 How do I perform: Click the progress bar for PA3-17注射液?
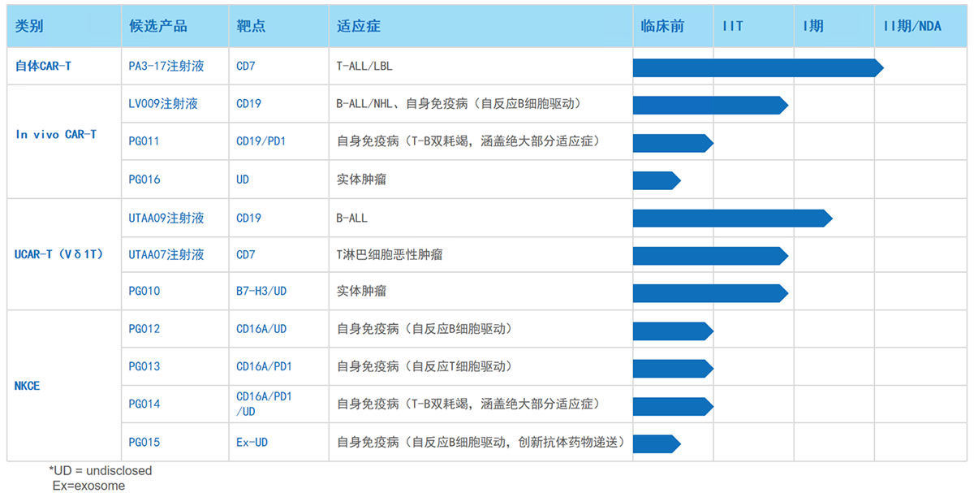756,67
